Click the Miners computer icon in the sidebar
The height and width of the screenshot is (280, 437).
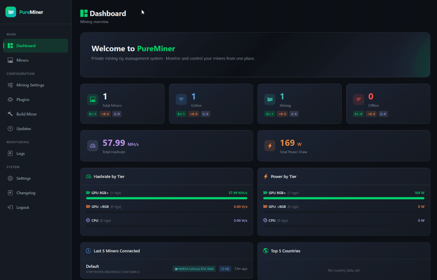[10, 60]
